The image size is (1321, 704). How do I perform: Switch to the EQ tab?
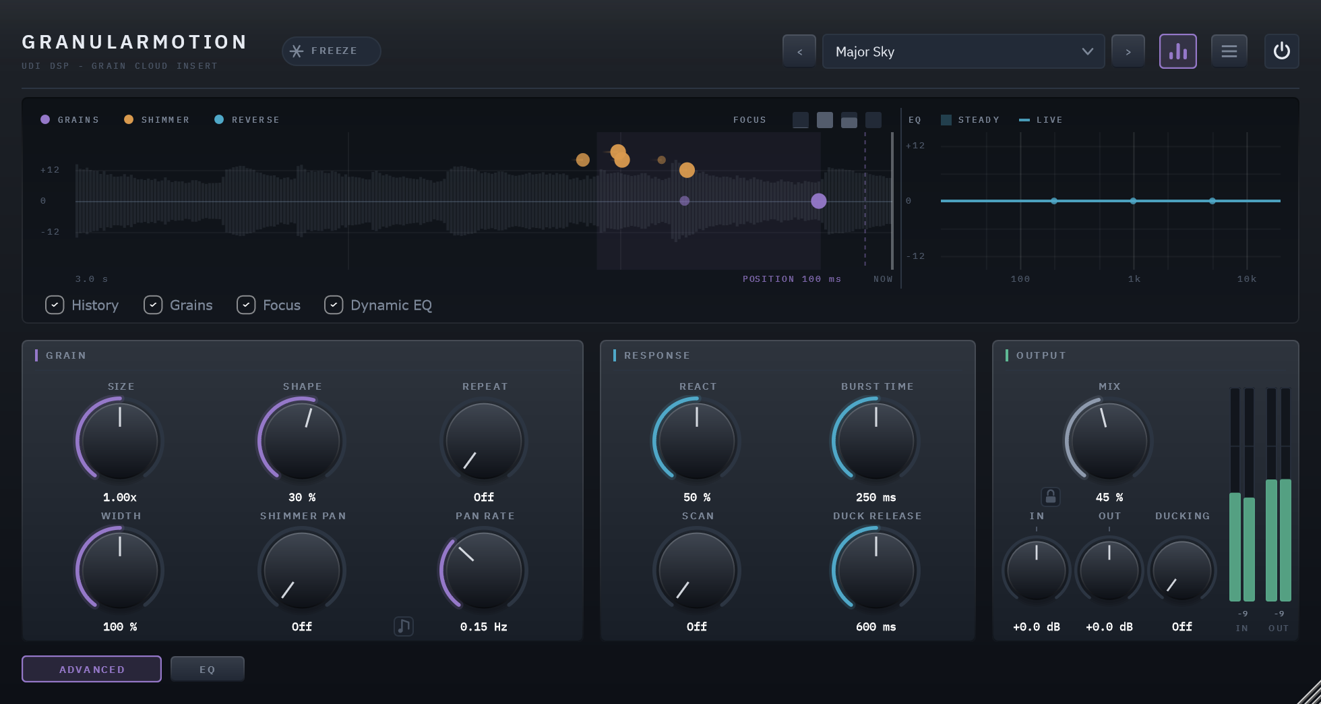pyautogui.click(x=208, y=669)
